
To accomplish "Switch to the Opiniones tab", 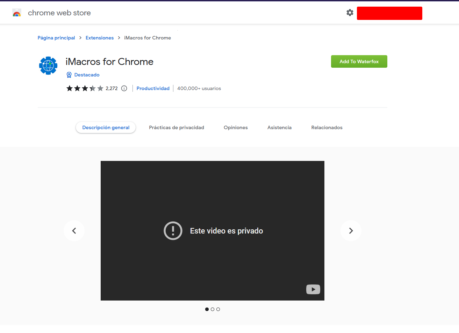I will [x=235, y=127].
